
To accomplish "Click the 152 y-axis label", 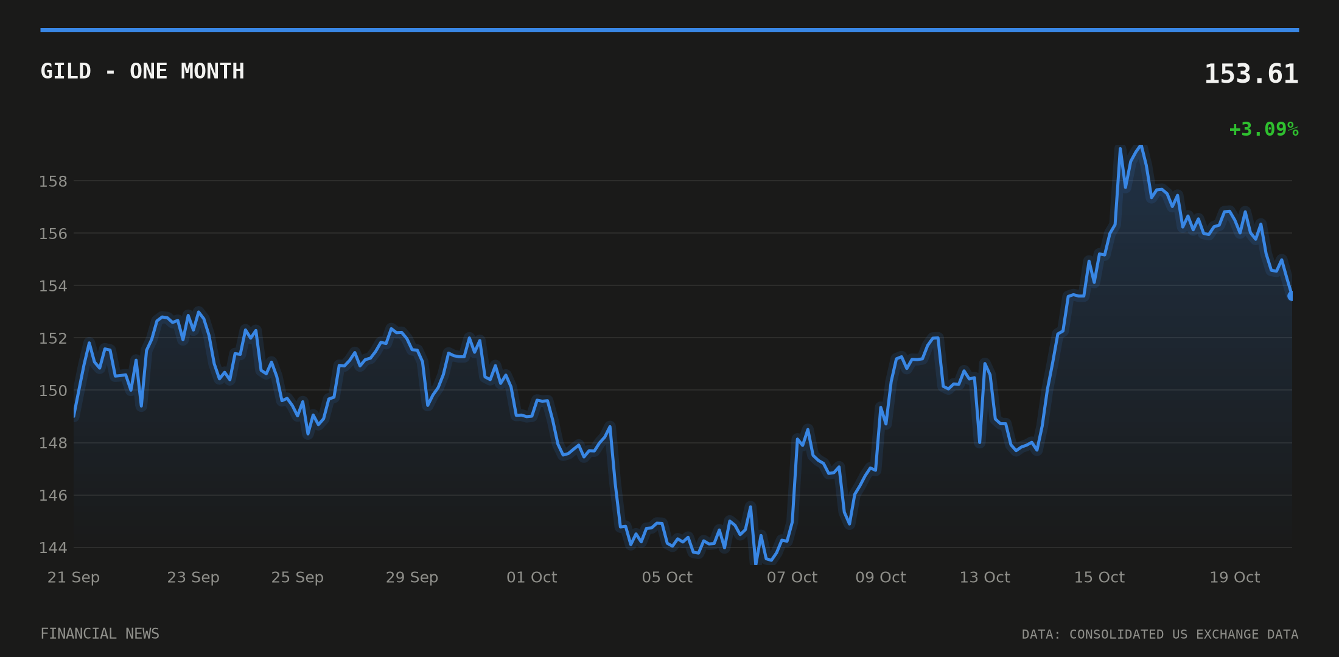I will [53, 338].
